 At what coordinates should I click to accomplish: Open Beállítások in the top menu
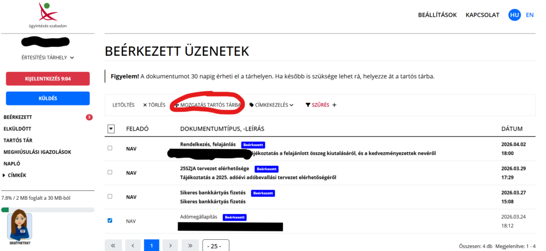437,15
